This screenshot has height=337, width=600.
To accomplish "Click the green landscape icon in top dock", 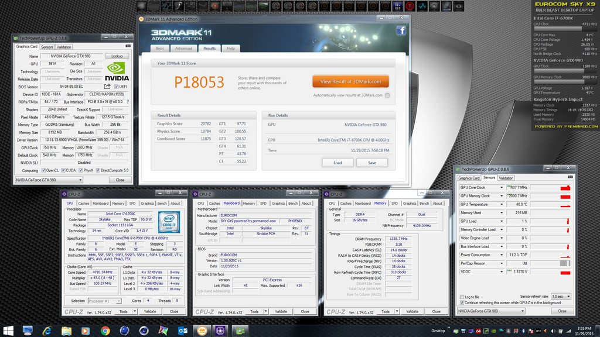I will (x=263, y=6).
